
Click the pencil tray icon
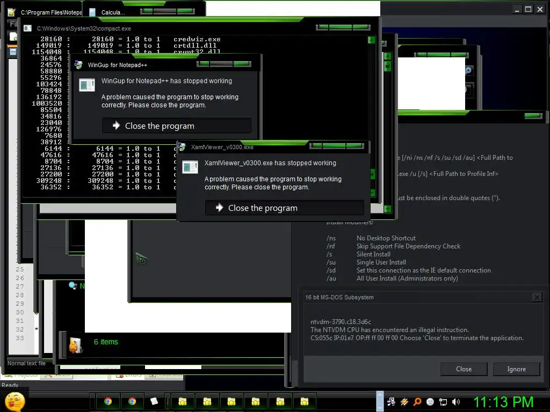pyautogui.click(x=404, y=402)
